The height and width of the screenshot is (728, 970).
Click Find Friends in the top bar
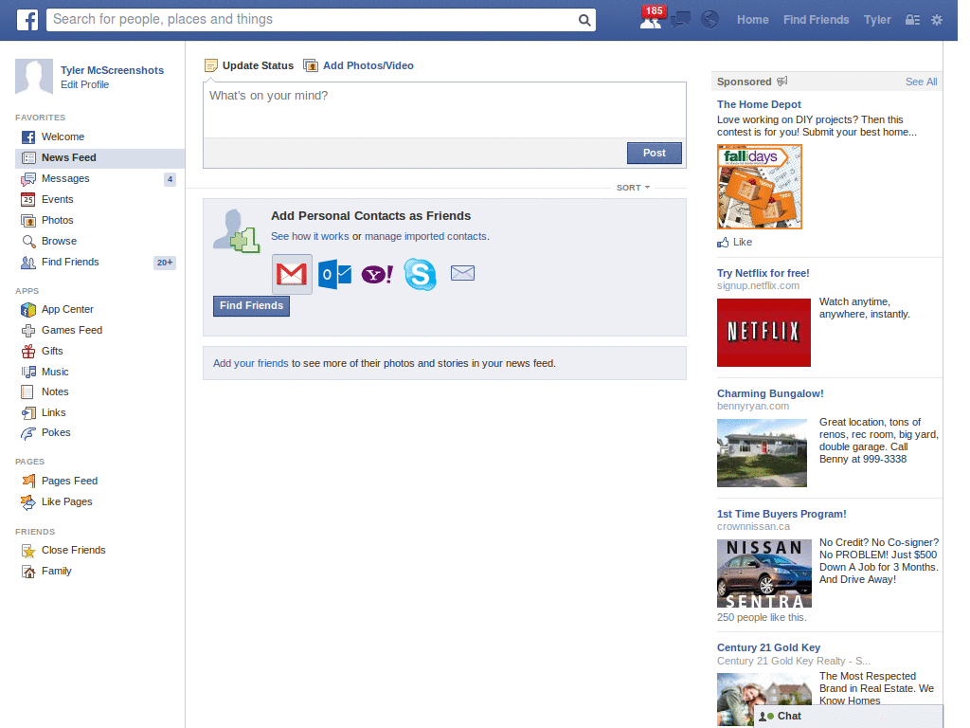click(816, 20)
